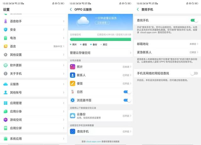Open the software update (软件更新) entry
This screenshot has height=145, width=201.
(x=34, y=65)
